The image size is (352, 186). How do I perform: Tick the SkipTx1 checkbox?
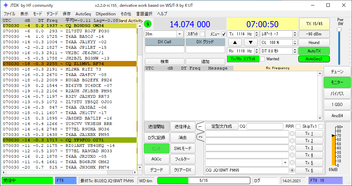tap(321, 126)
